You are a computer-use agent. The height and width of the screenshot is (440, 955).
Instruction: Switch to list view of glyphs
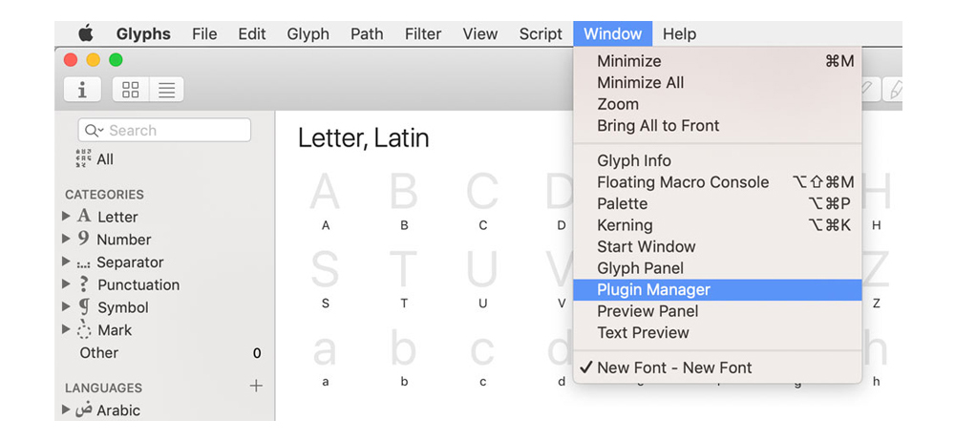[166, 90]
